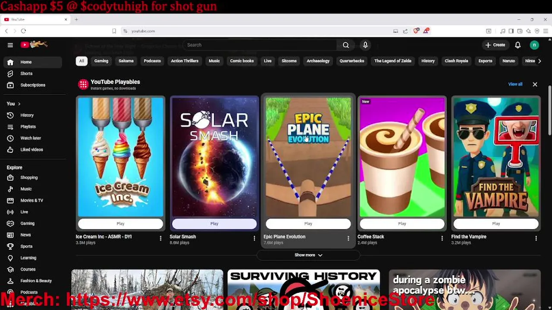The image size is (552, 310).
Task: Open the account avatar menu
Action: [x=534, y=45]
